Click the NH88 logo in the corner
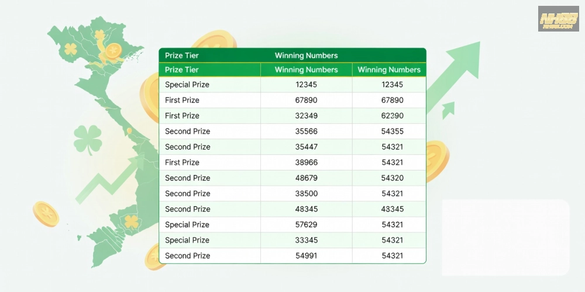Screen dimensions: 585x292 pos(558,19)
